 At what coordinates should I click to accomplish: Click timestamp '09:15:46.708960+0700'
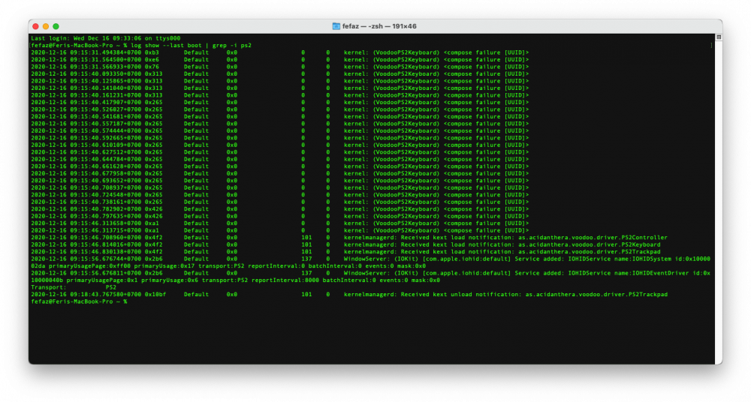[106, 237]
